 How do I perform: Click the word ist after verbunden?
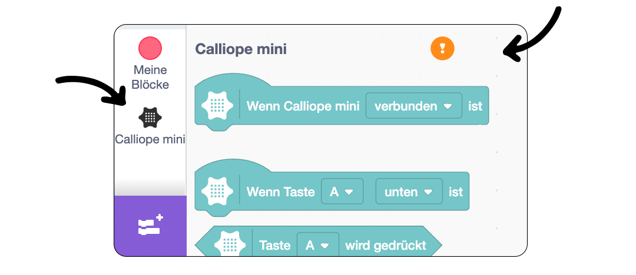tap(475, 106)
